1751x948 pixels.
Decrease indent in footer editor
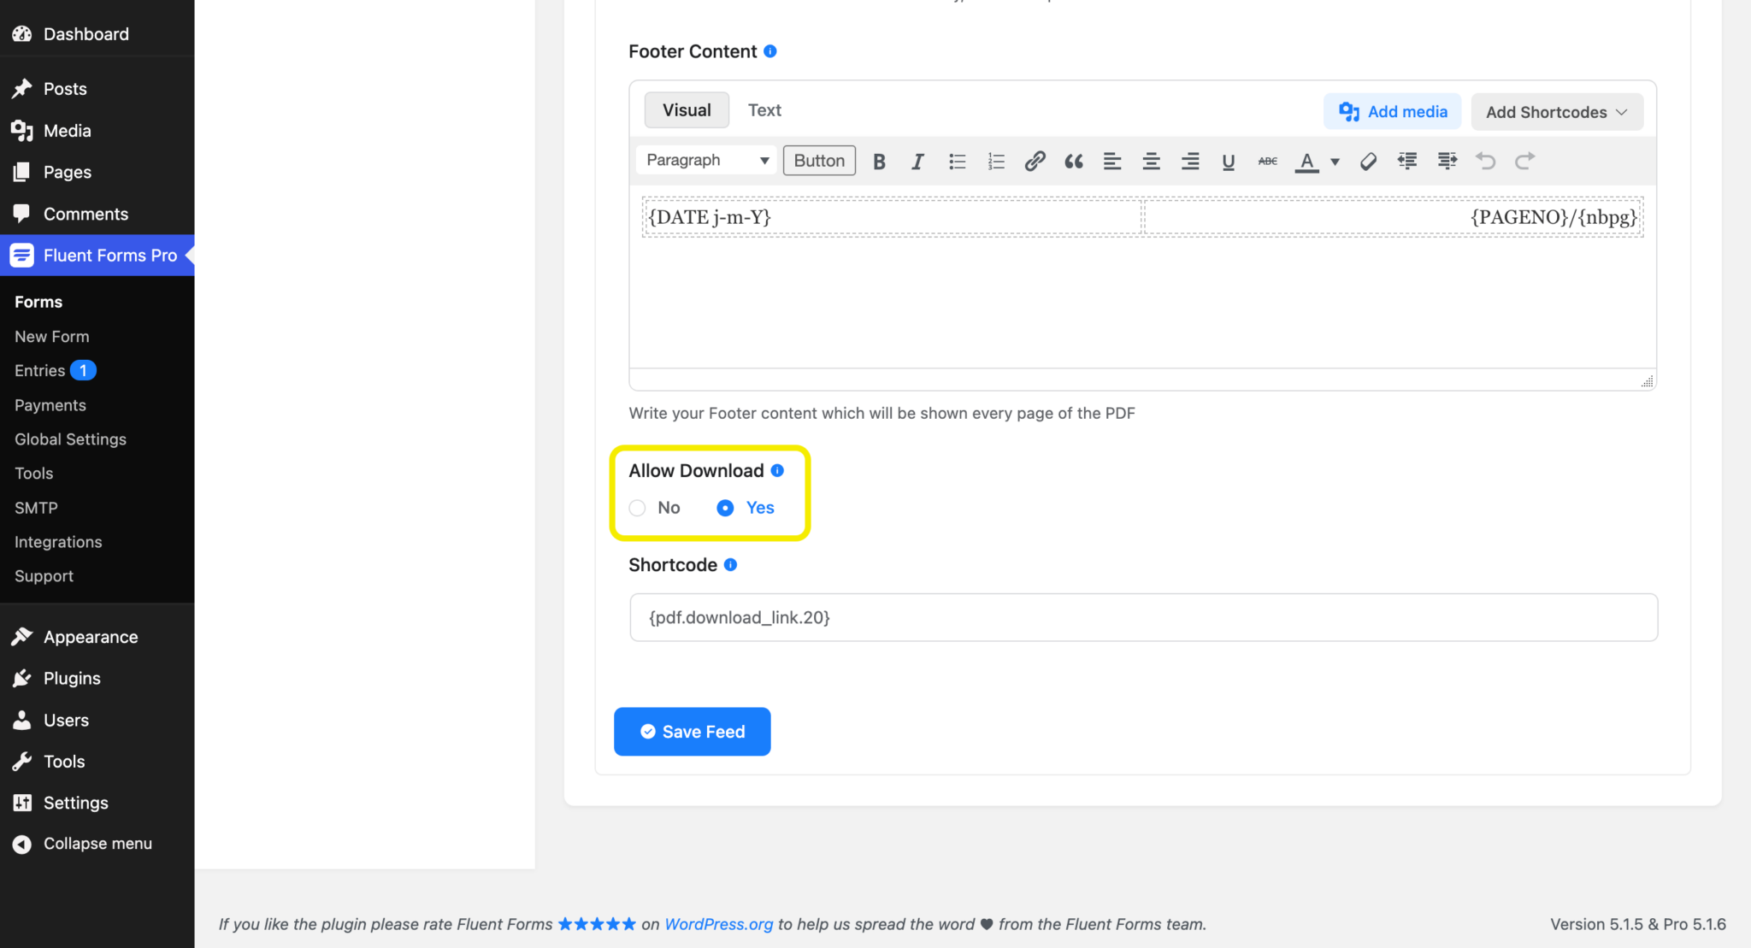tap(1407, 161)
